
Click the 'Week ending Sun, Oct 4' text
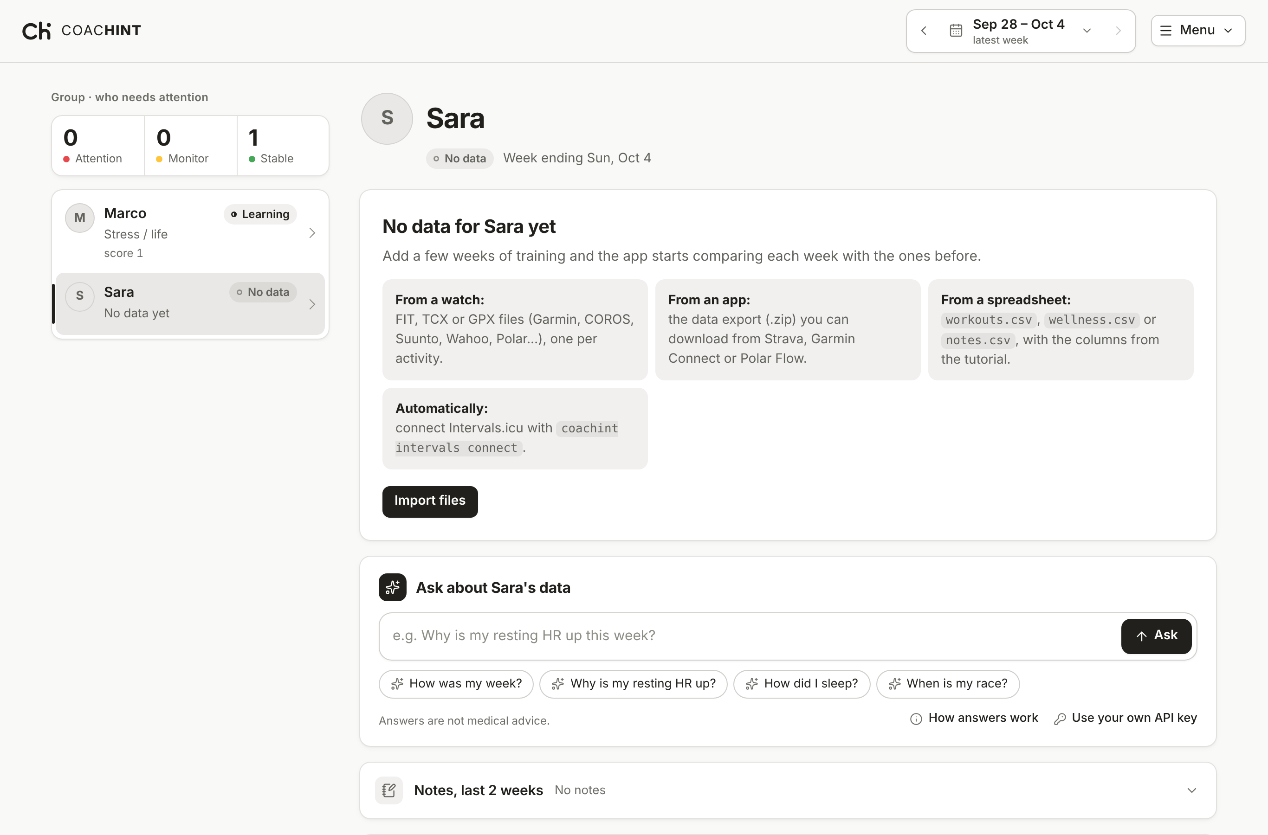(577, 158)
